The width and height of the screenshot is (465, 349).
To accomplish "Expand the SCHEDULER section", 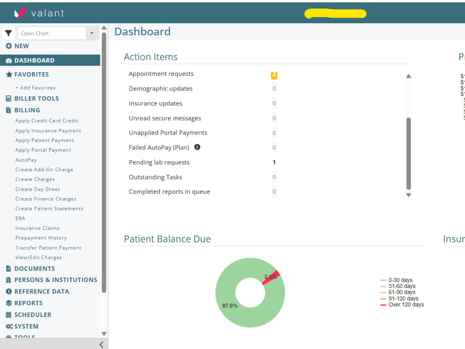I will [33, 315].
